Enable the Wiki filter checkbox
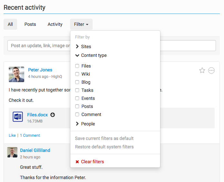This screenshot has height=182, width=224. click(77, 74)
